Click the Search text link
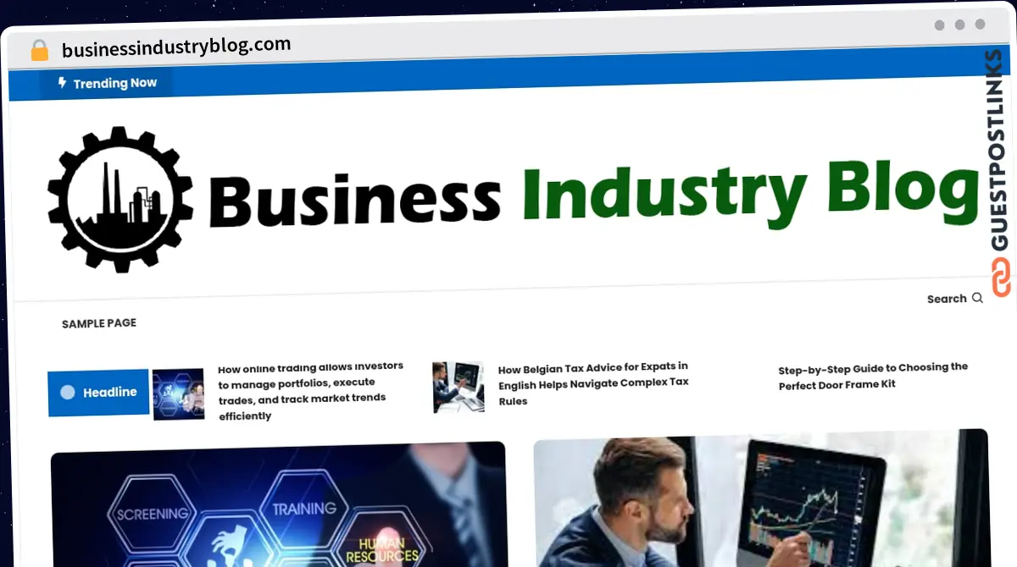 click(x=947, y=299)
